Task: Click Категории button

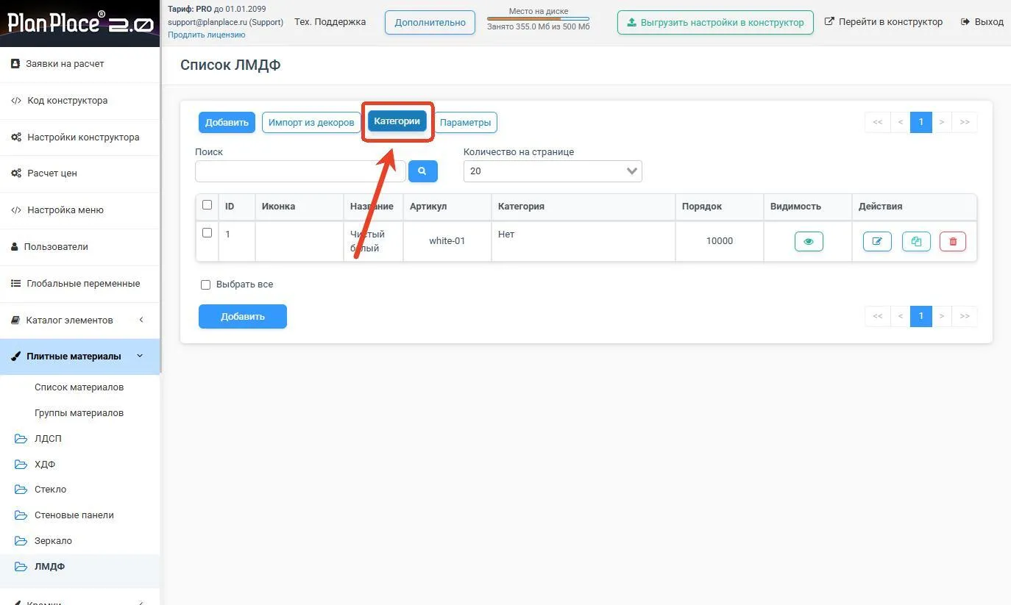Action: click(x=397, y=121)
